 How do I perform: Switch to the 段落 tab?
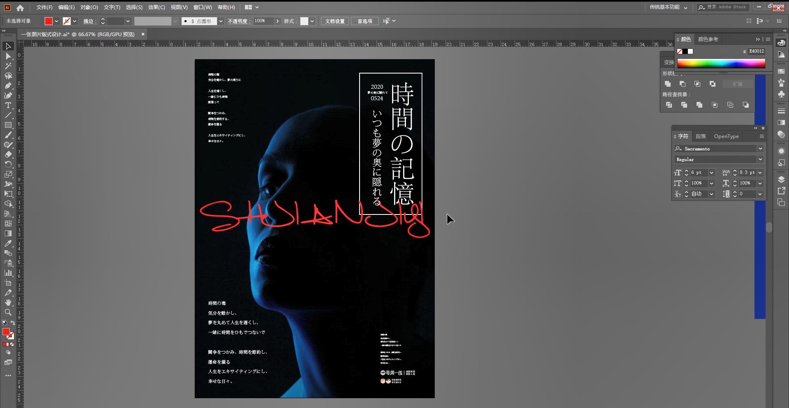pos(701,136)
